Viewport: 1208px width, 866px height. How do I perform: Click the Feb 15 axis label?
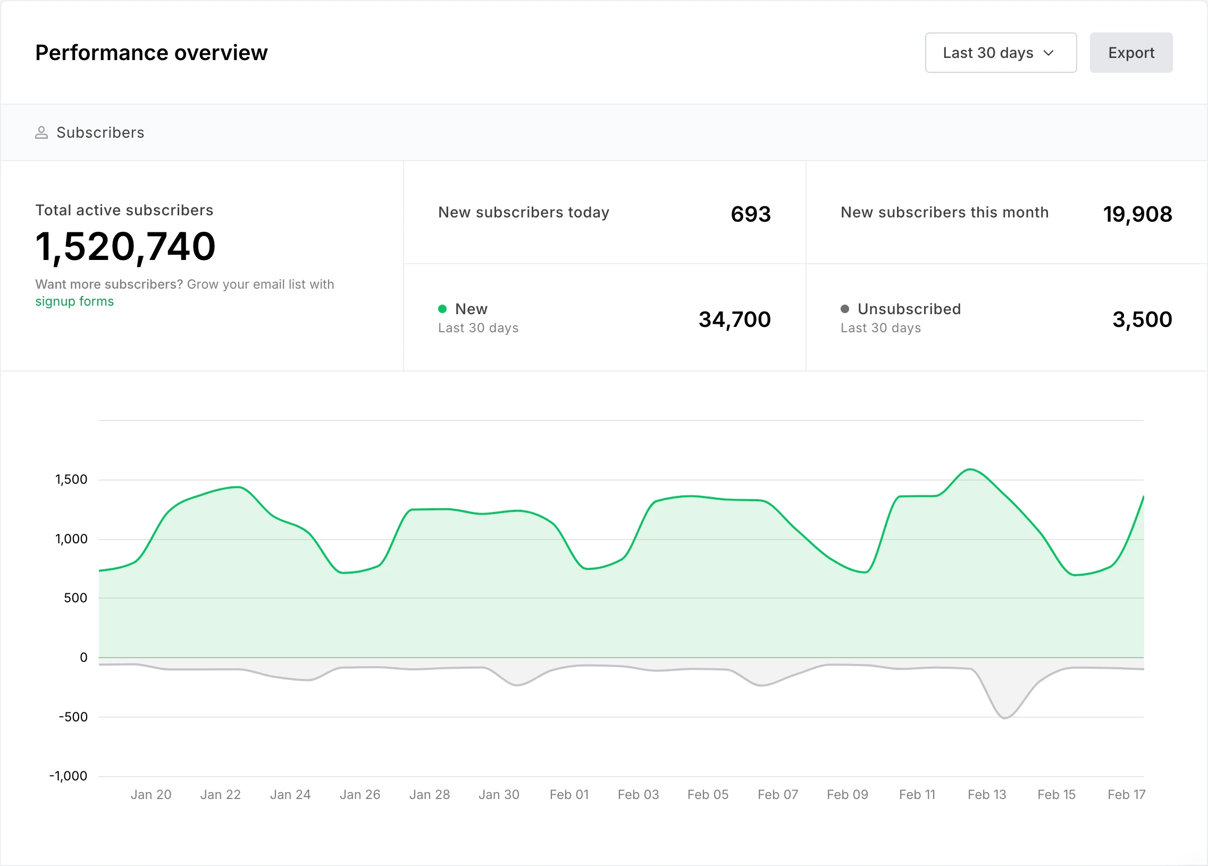click(1056, 795)
